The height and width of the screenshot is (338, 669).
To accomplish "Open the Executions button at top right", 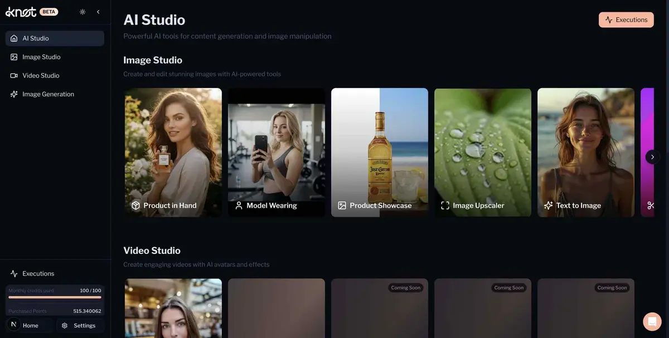I will [x=626, y=19].
